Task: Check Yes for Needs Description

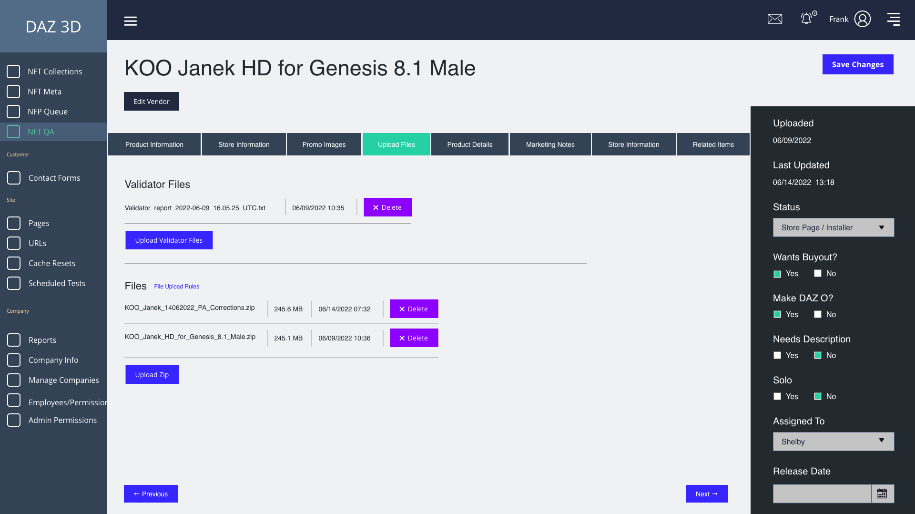Action: 777,355
